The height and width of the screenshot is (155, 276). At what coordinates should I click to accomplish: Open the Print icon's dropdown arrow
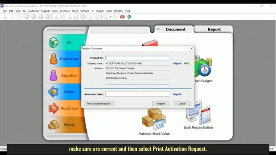click(110, 17)
